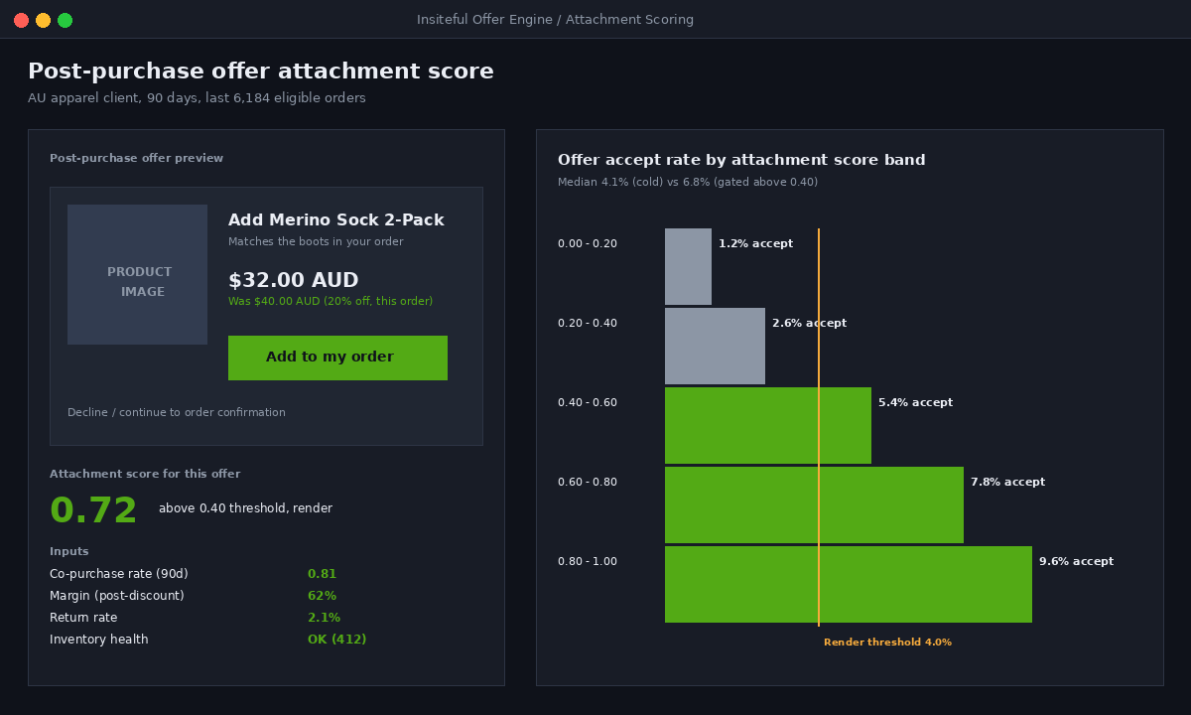Click the Median 4.1% vs 6.8% subtitle
Image resolution: width=1191 pixels, height=715 pixels.
(x=688, y=182)
